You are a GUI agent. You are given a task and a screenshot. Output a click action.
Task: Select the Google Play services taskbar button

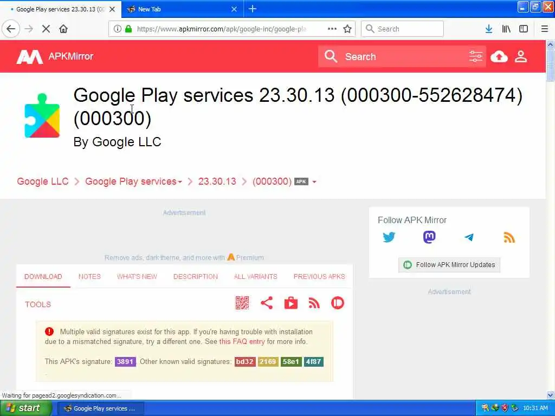(100, 408)
